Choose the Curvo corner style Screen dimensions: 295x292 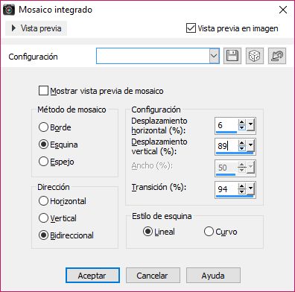pos(209,232)
